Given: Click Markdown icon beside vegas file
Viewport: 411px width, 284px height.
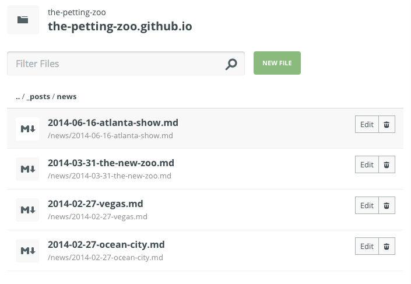Looking at the screenshot, I should [28, 210].
